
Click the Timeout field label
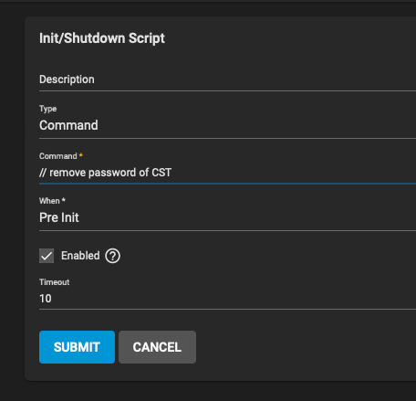pyautogui.click(x=54, y=282)
